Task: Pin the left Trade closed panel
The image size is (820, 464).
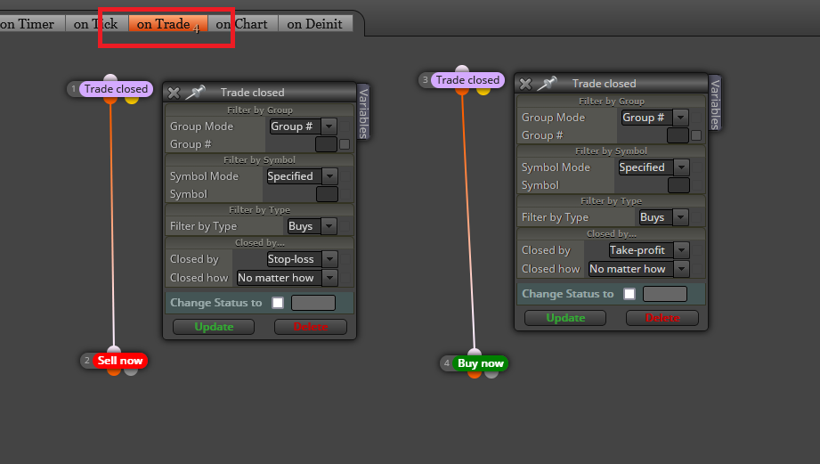Action: pos(195,92)
